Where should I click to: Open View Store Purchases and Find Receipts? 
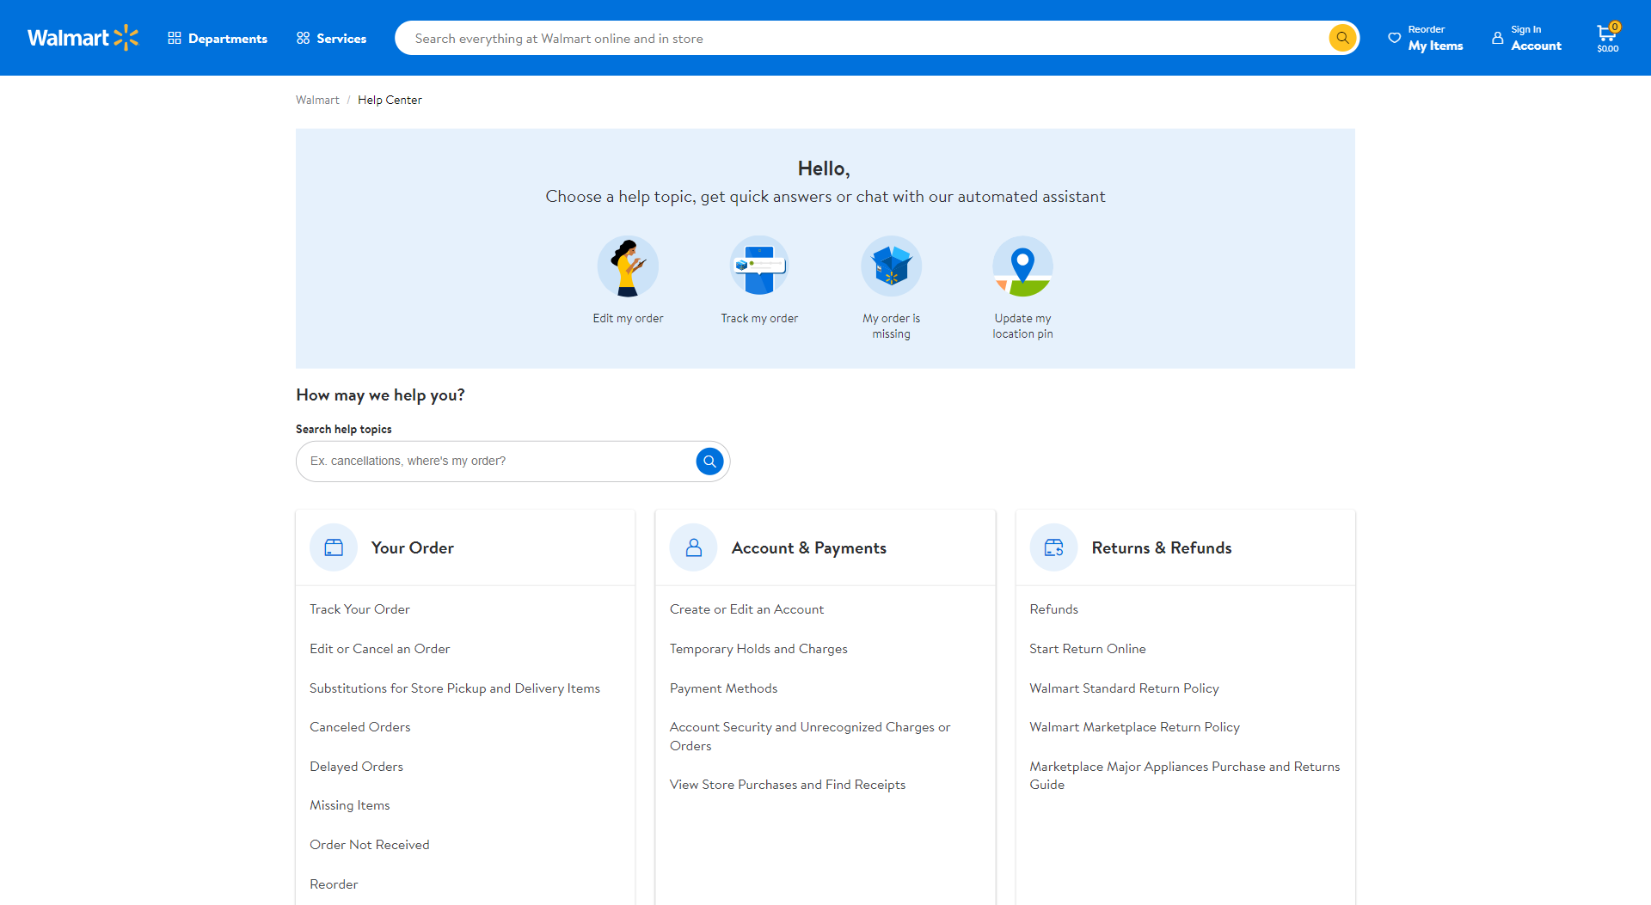pos(788,785)
